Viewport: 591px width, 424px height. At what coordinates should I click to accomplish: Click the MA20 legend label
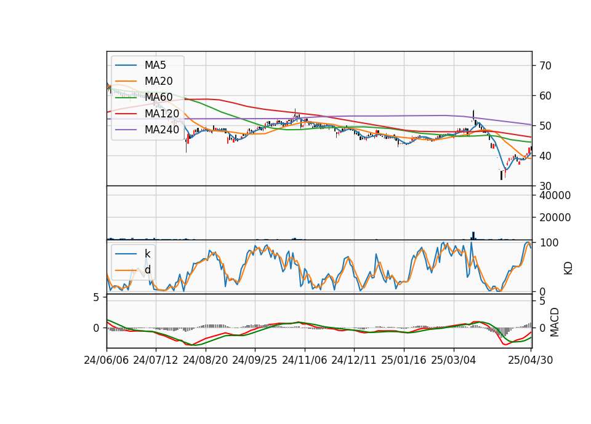tap(158, 81)
